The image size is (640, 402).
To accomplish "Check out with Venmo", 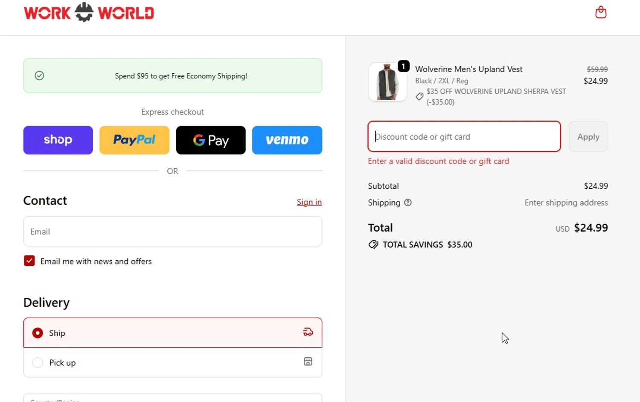I will (287, 140).
